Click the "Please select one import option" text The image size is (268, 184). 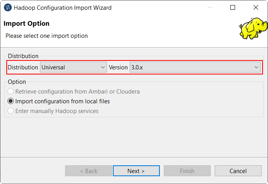pos(47,36)
